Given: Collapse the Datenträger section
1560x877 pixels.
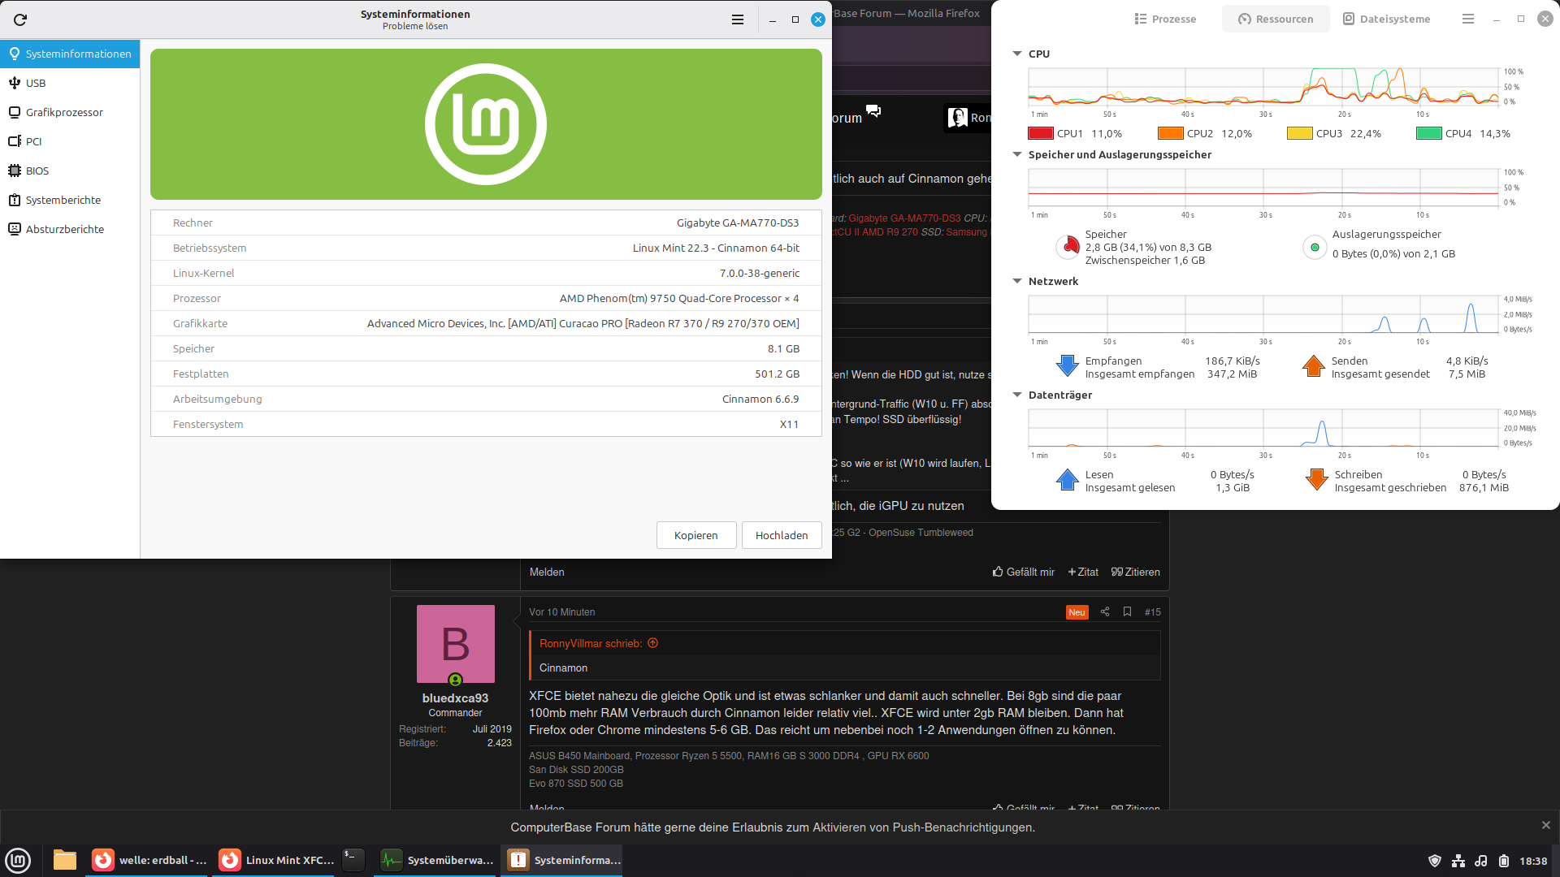Looking at the screenshot, I should [1017, 395].
